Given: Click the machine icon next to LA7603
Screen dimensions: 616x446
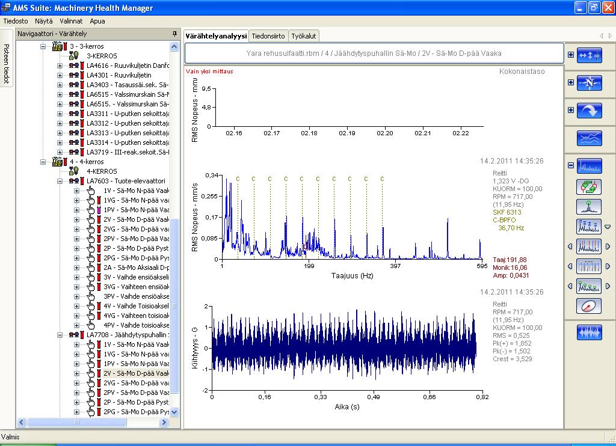Looking at the screenshot, I should [x=74, y=181].
